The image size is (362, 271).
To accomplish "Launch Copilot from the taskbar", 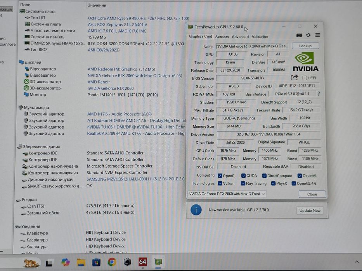I will coord(66,262).
